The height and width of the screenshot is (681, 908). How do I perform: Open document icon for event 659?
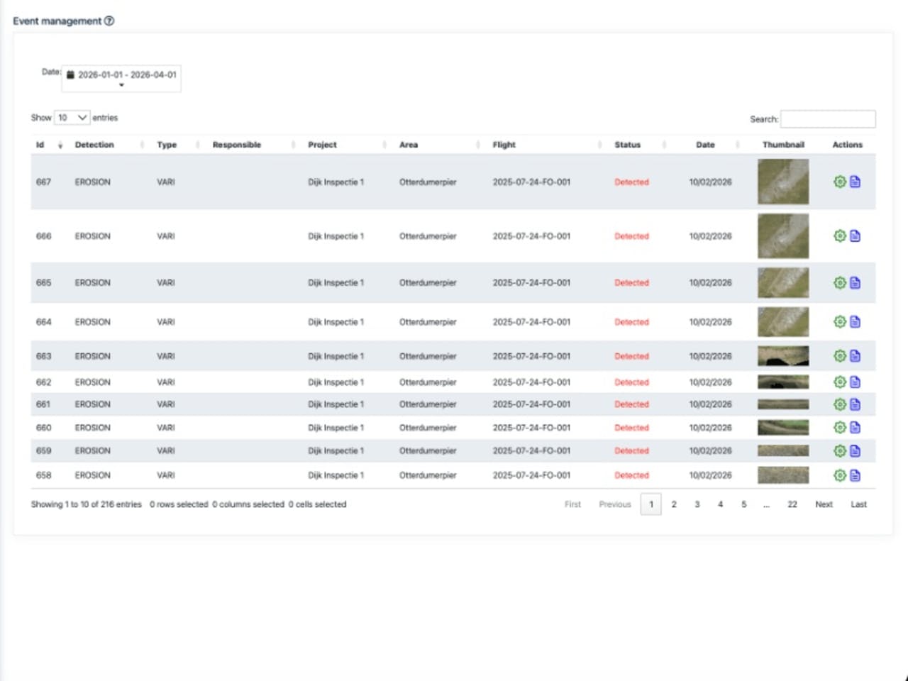[855, 450]
